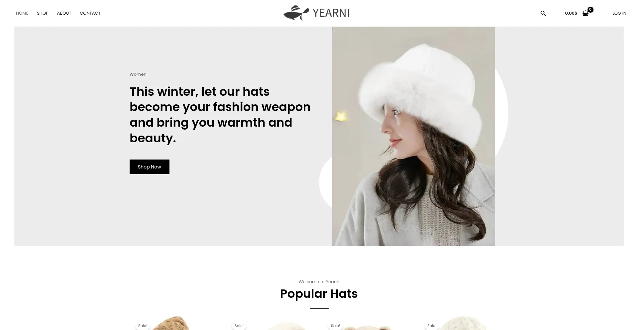Click the 0.00$ cart total

(x=571, y=13)
